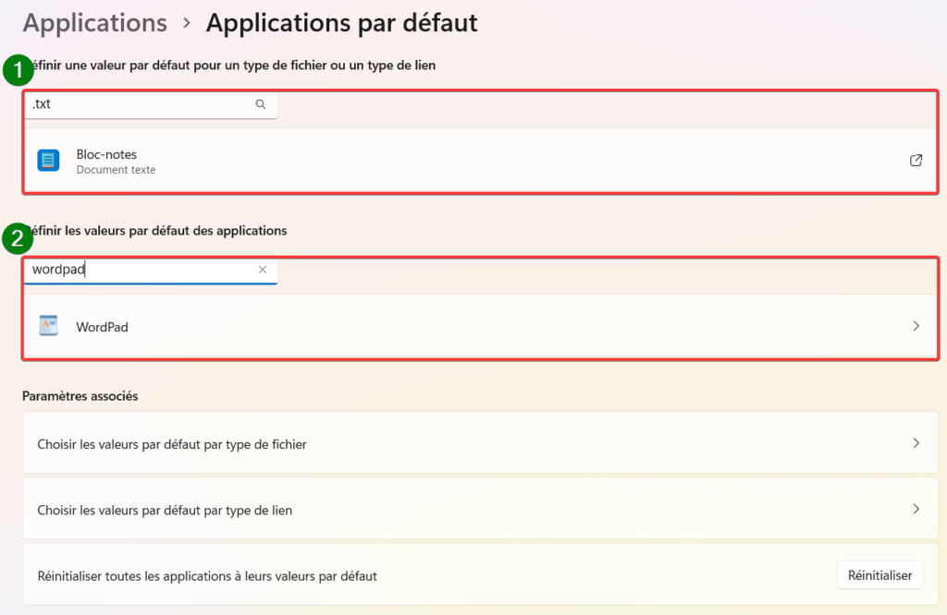Image resolution: width=947 pixels, height=615 pixels.
Task: Focus the wordpad application search field
Action: (x=151, y=270)
